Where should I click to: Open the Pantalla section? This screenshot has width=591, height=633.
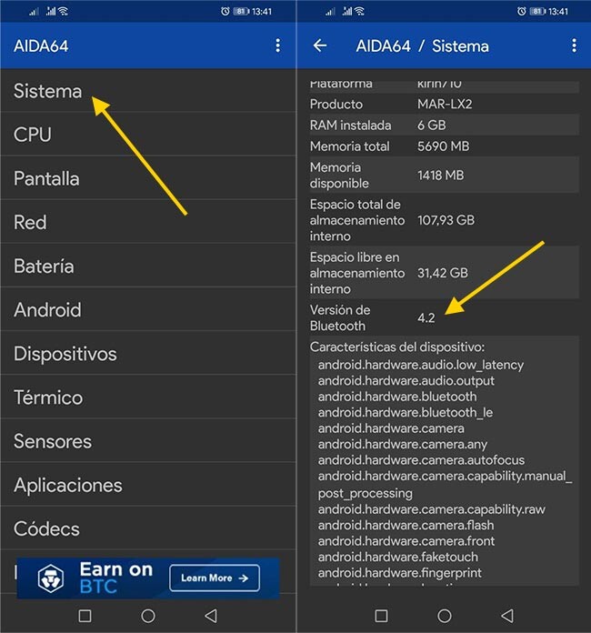click(148, 178)
